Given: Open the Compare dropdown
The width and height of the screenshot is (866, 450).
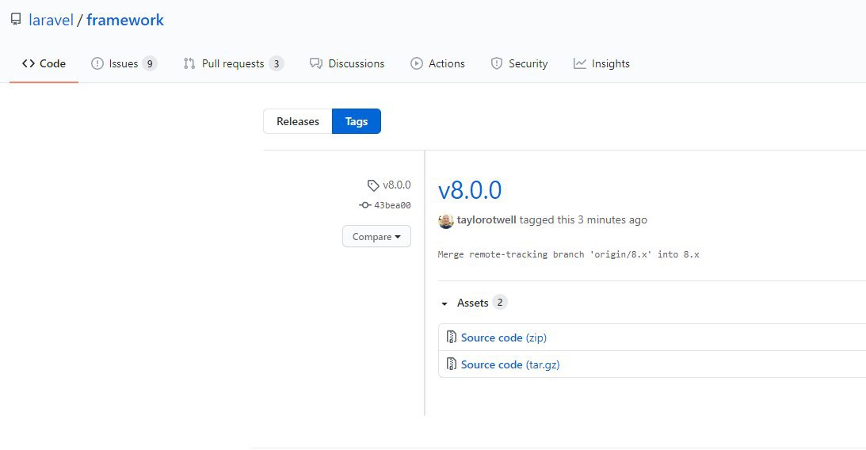Looking at the screenshot, I should point(376,236).
